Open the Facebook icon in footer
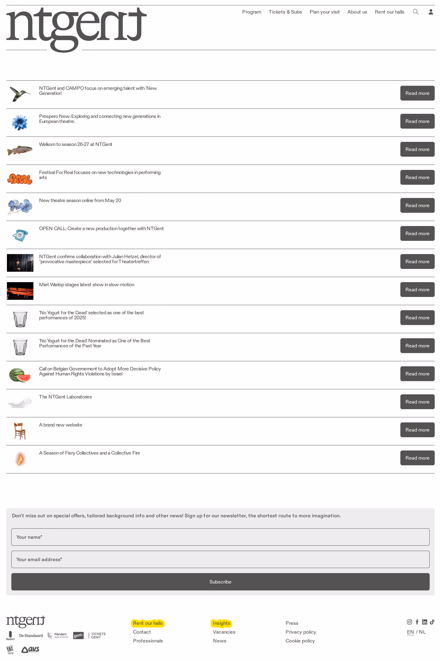The image size is (441, 662). pos(417,622)
